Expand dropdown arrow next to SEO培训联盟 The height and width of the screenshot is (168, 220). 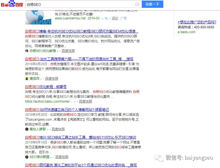(x=51, y=158)
